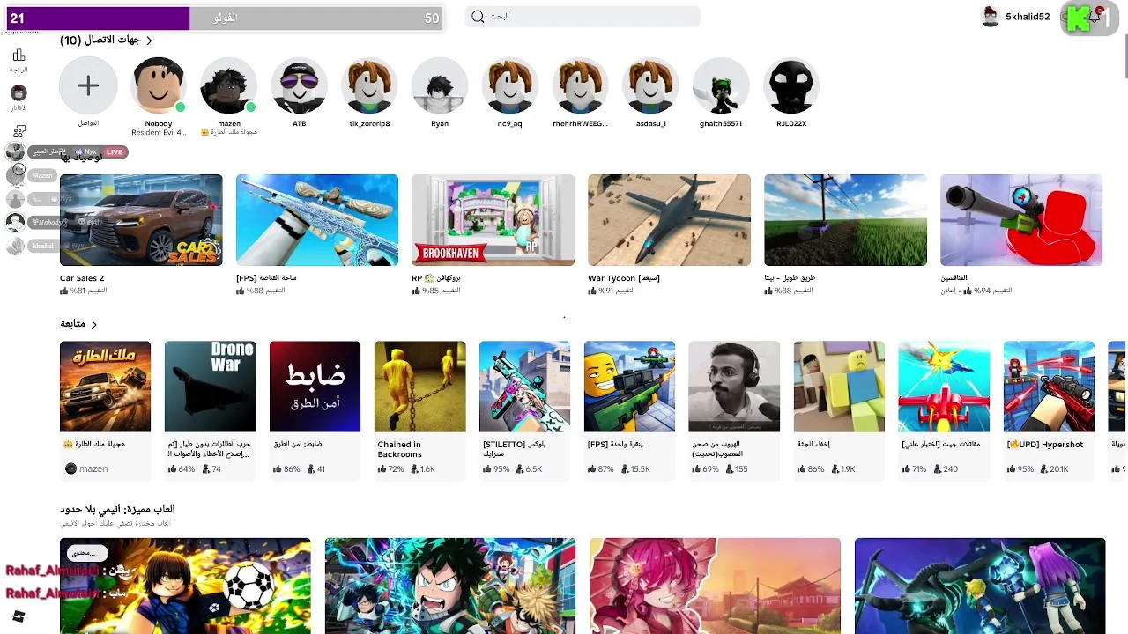Open the Chained in Backrooms game tile
The height and width of the screenshot is (634, 1128).
point(420,387)
